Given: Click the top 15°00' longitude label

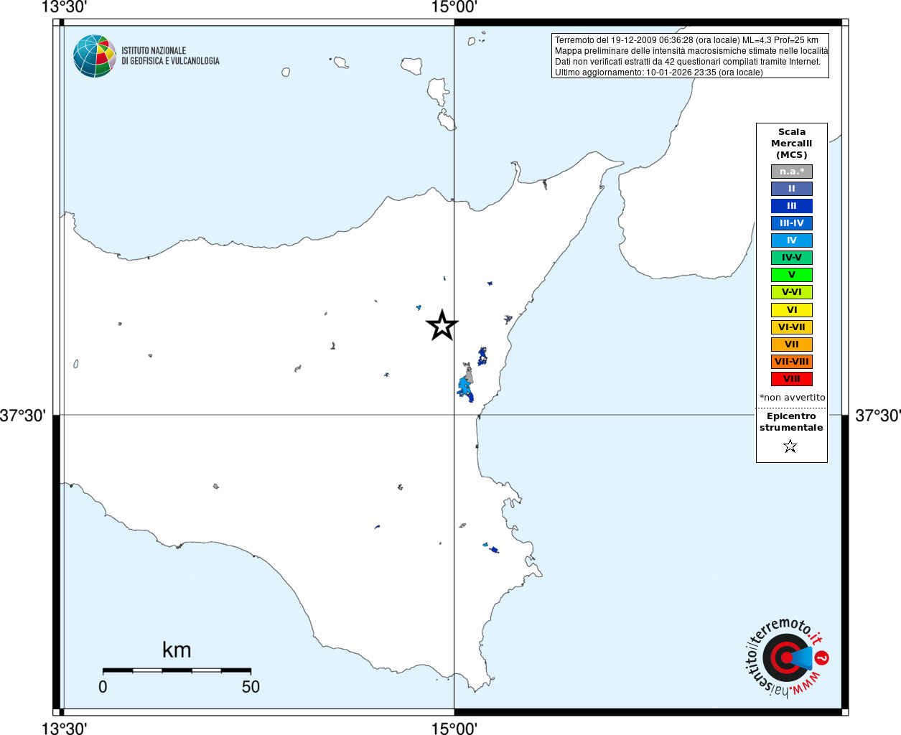Looking at the screenshot, I should point(454,7).
